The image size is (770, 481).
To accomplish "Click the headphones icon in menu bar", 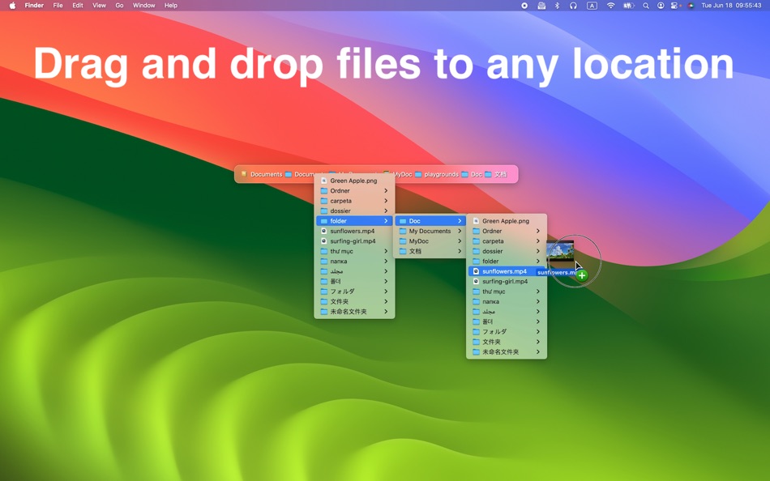I will tap(573, 6).
